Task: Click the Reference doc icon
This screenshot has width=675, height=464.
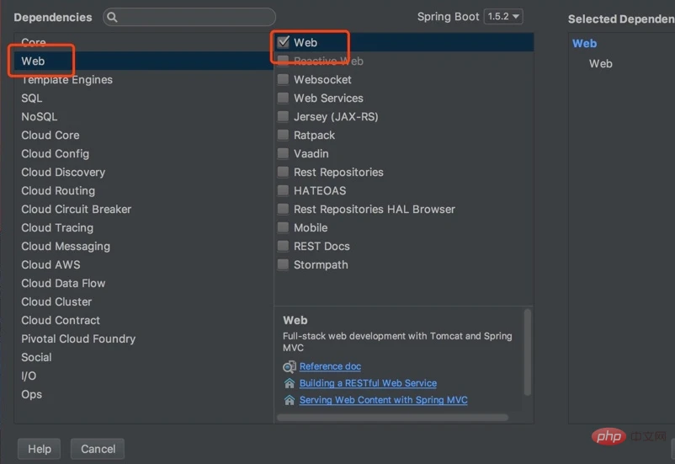Action: pos(290,366)
